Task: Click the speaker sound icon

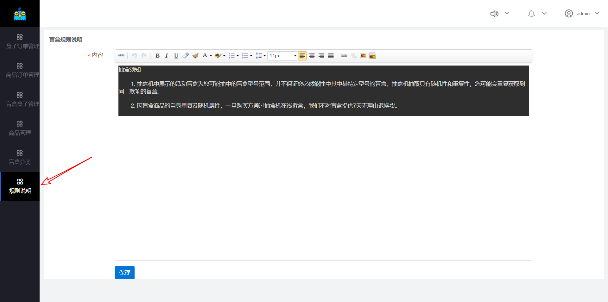Action: tap(494, 14)
